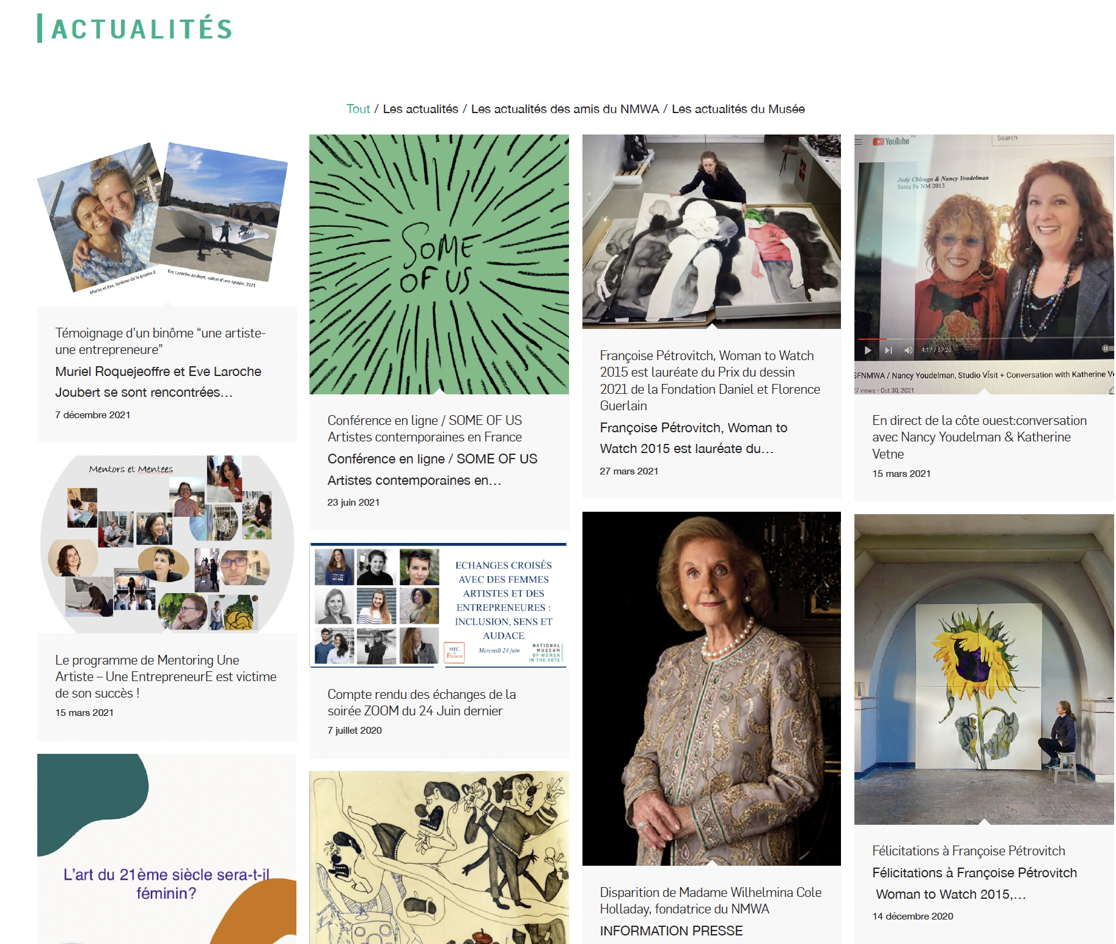1116x944 pixels.
Task: Filter by Les actualités des amis du NMWA
Action: 565,109
